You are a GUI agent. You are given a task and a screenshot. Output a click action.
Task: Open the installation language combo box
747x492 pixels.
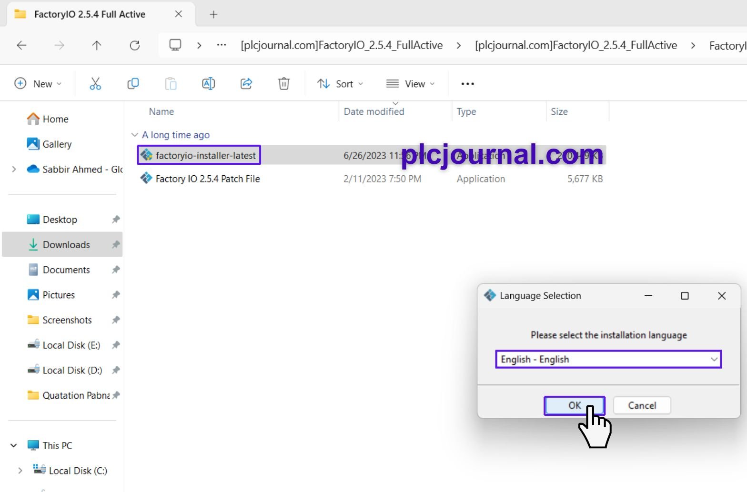(x=608, y=359)
